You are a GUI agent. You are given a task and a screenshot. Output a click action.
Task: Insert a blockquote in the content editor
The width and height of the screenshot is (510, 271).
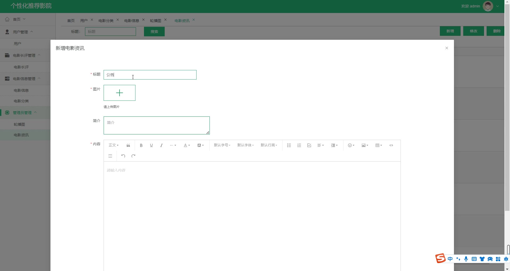[x=128, y=145]
